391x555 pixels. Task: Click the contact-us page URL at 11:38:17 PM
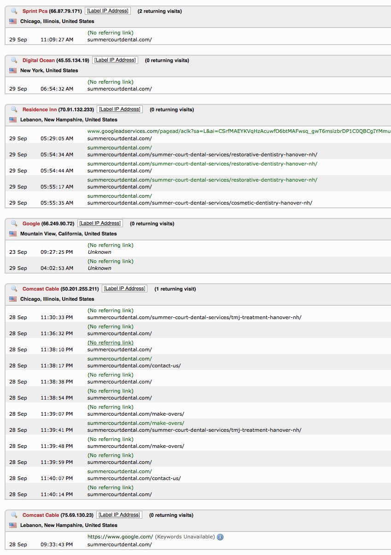(134, 366)
